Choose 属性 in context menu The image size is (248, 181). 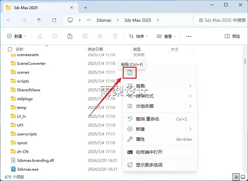click(160, 139)
